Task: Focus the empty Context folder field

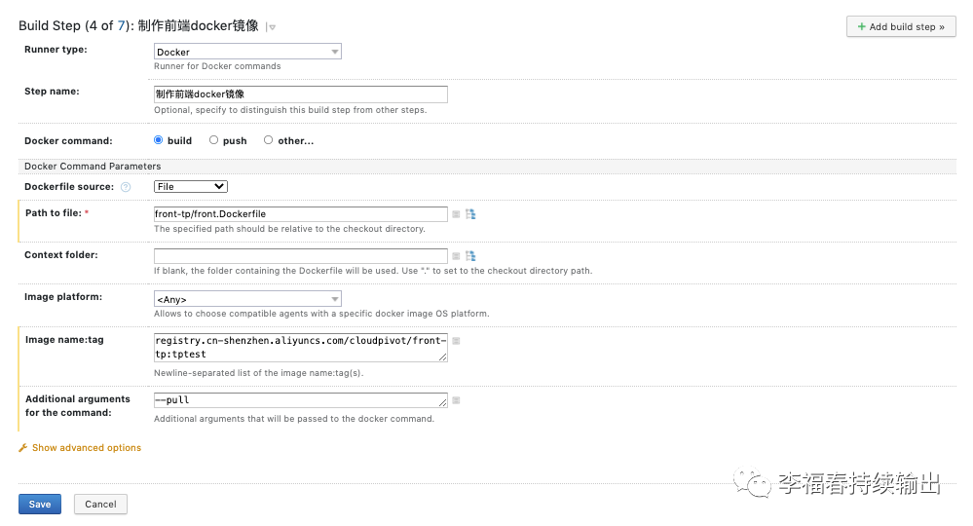Action: coord(301,255)
